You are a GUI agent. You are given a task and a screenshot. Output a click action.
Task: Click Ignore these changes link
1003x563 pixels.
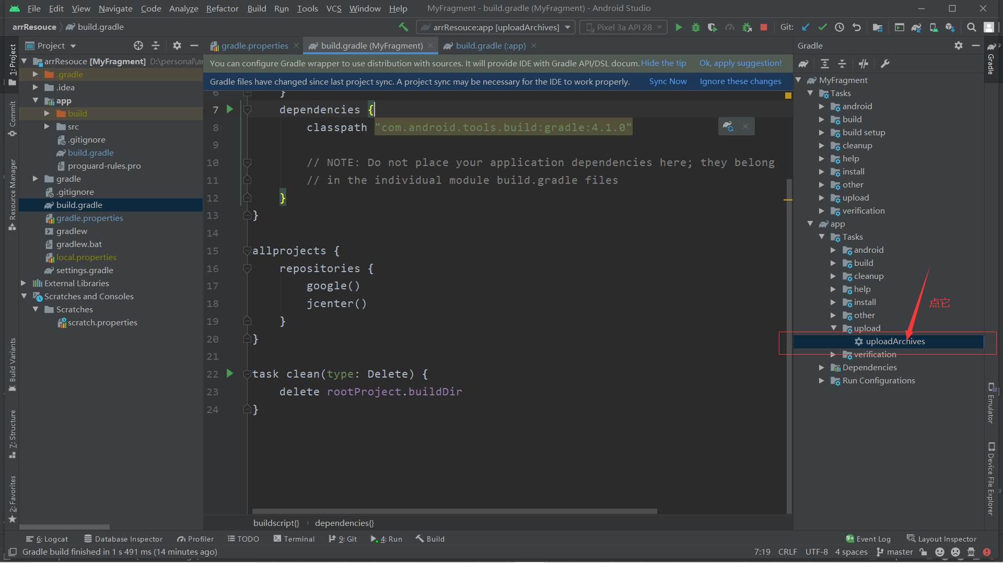pos(740,81)
